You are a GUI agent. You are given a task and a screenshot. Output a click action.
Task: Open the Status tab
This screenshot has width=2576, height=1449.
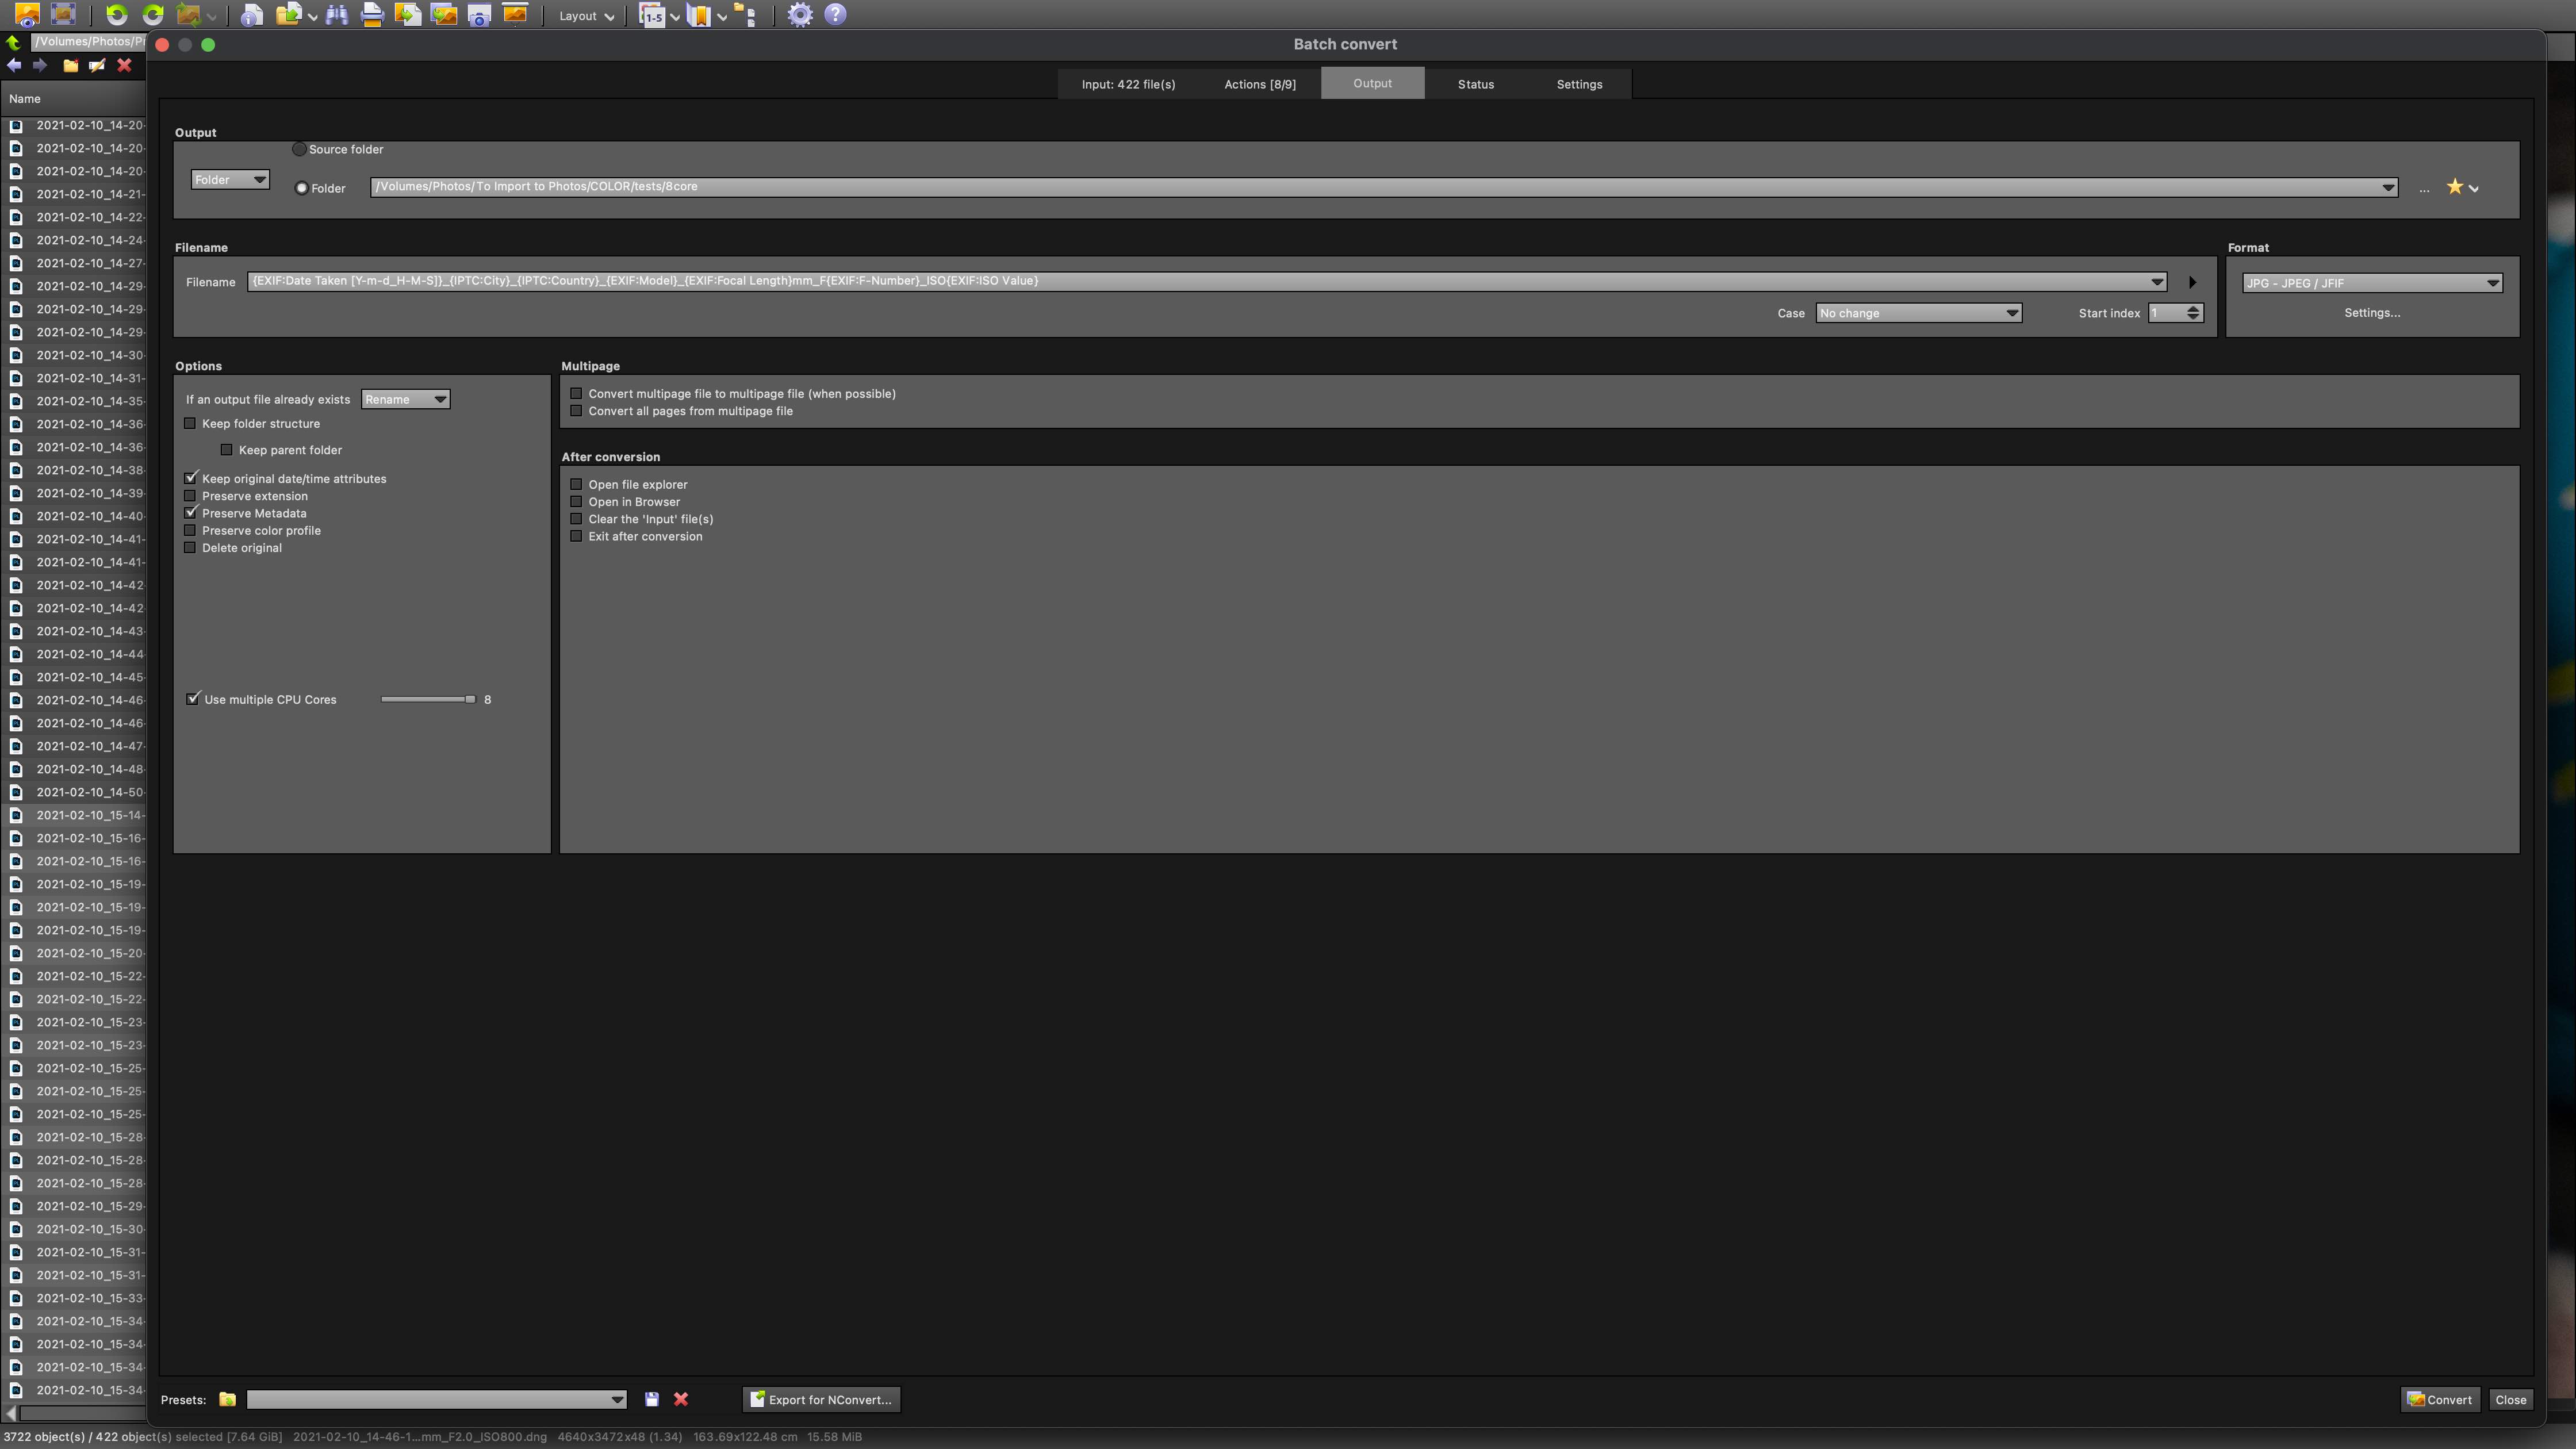coord(1475,84)
